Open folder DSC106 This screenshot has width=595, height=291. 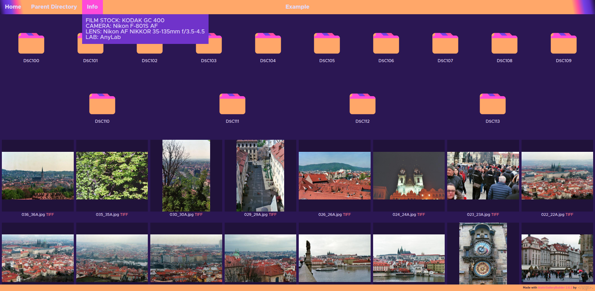pos(386,44)
